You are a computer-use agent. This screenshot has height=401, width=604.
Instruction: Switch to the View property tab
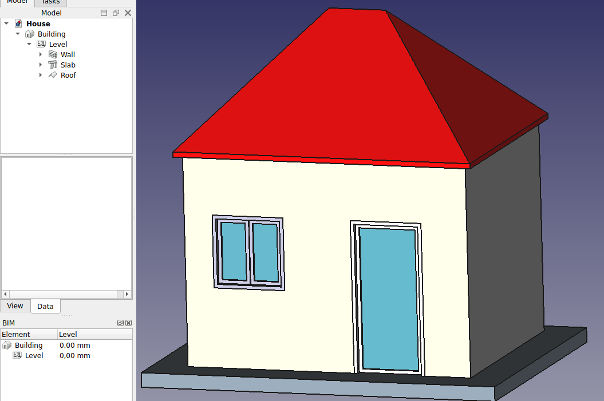[15, 305]
